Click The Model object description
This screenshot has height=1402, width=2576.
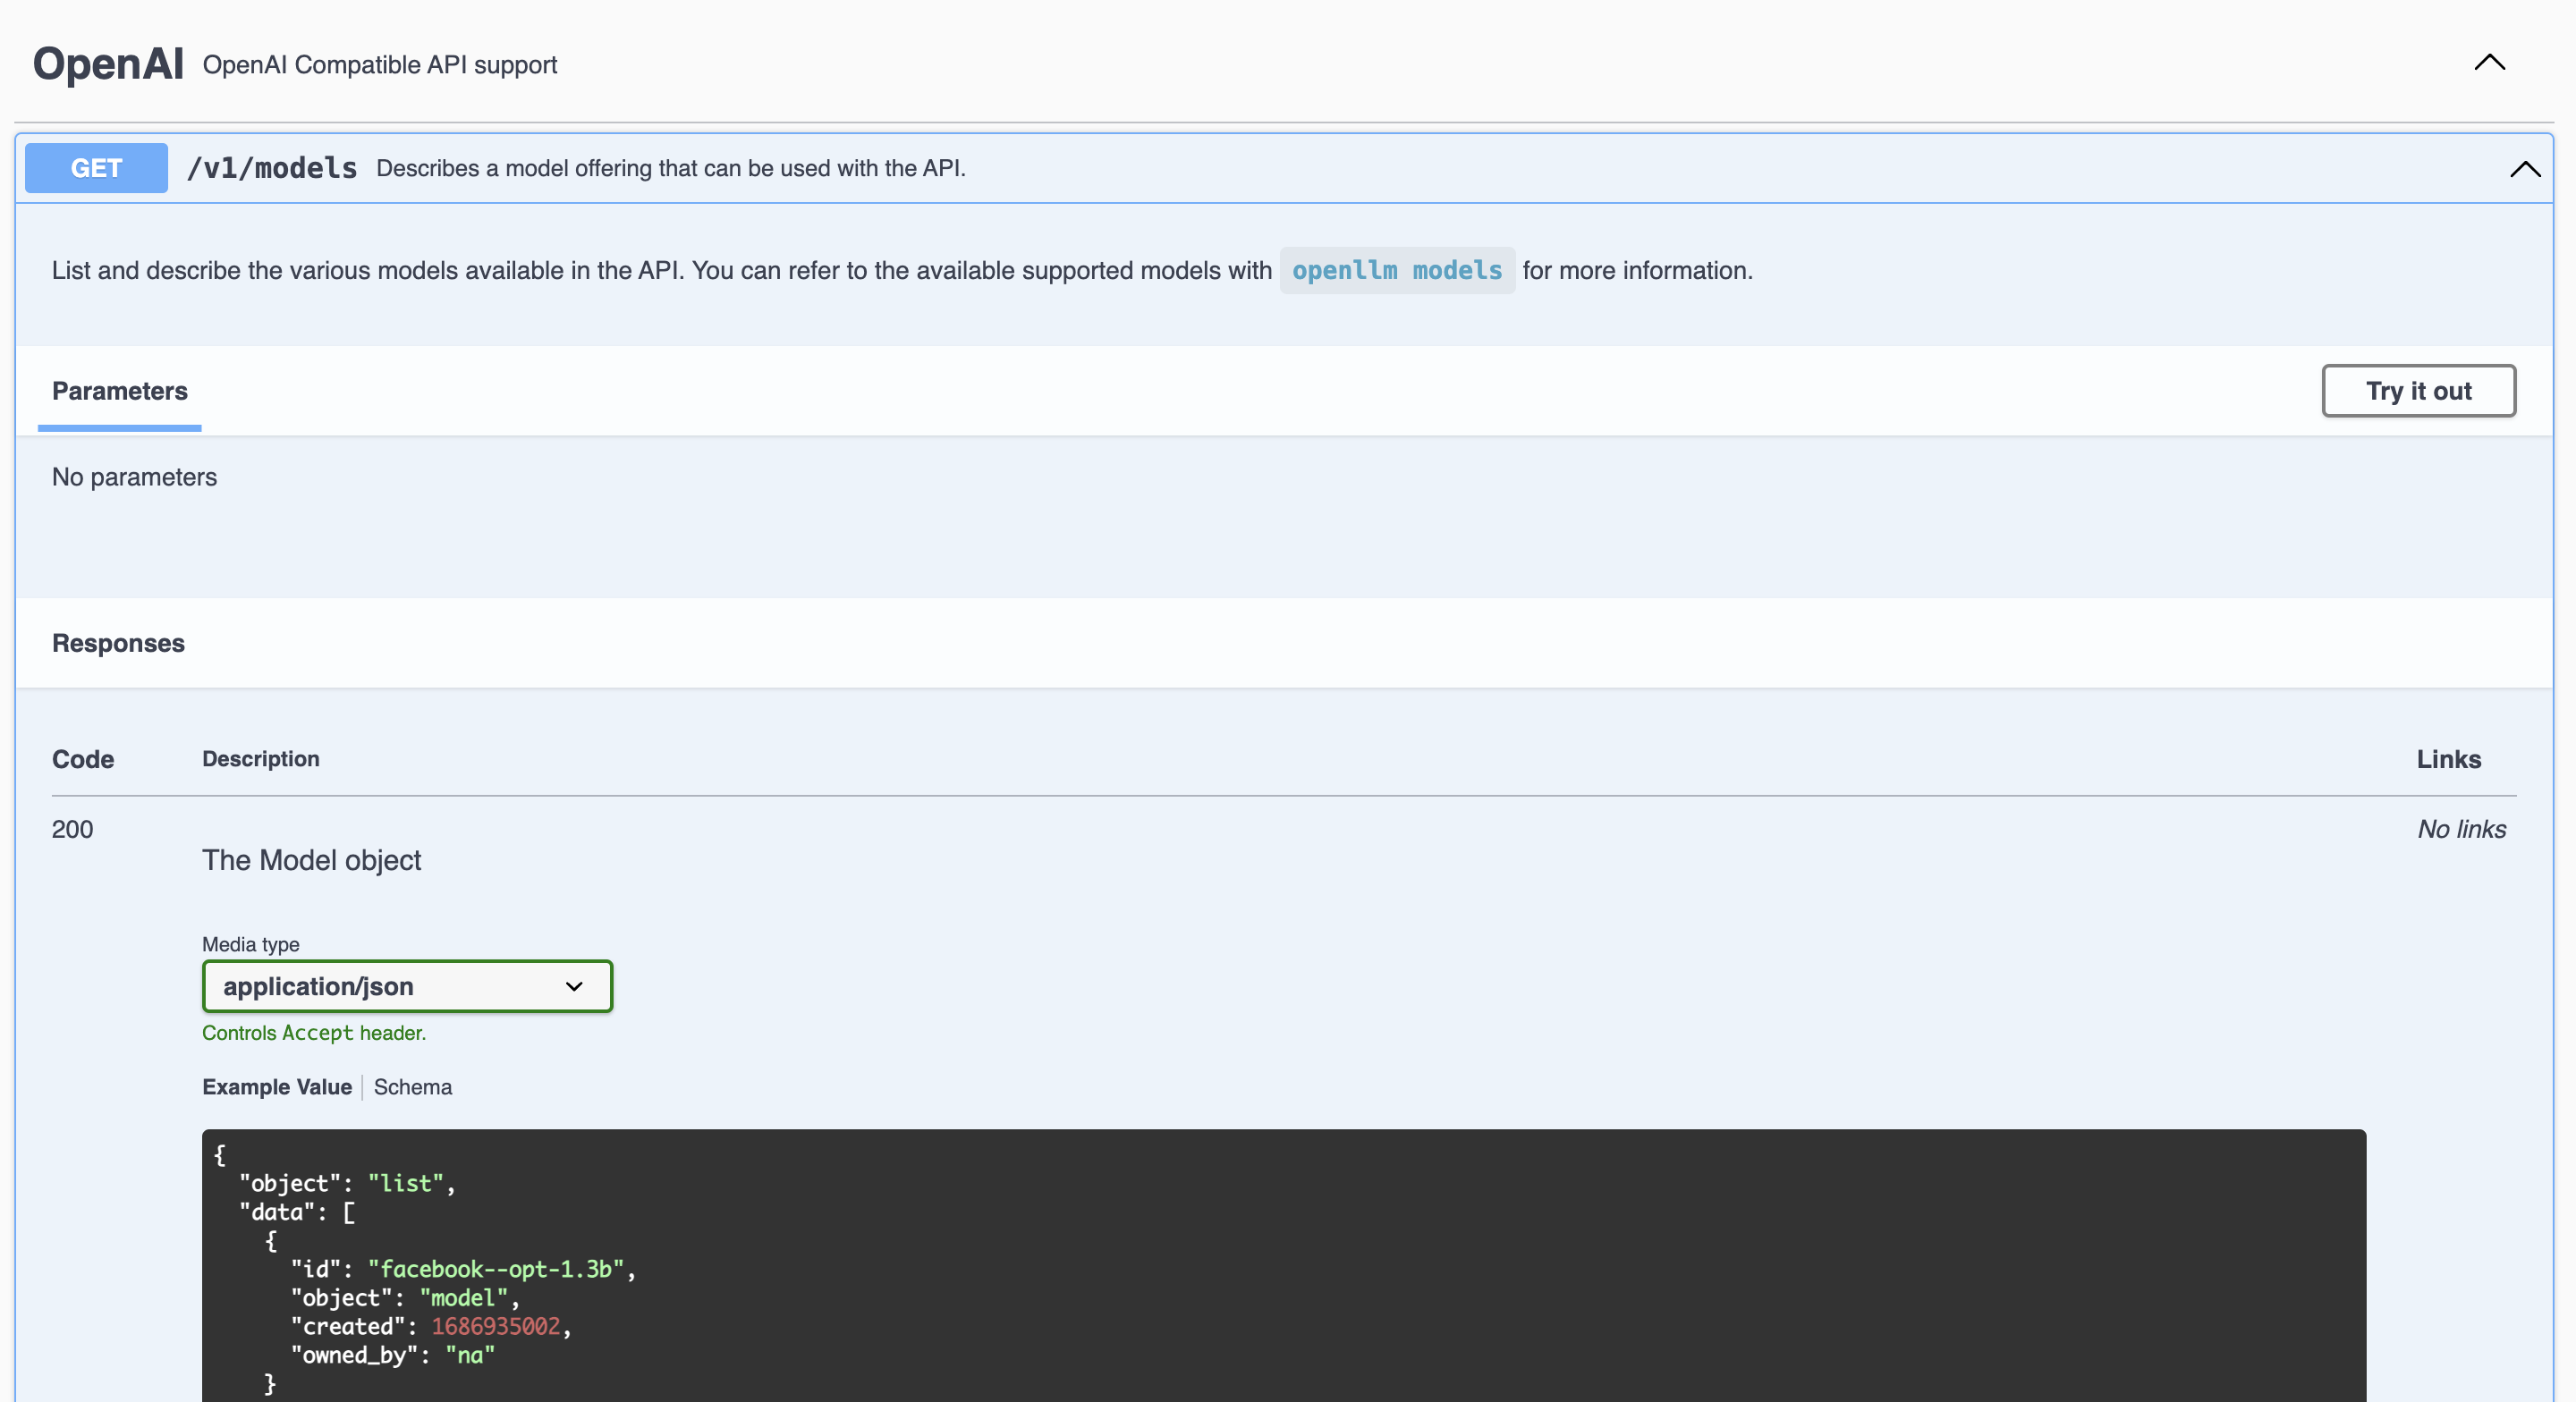311,860
